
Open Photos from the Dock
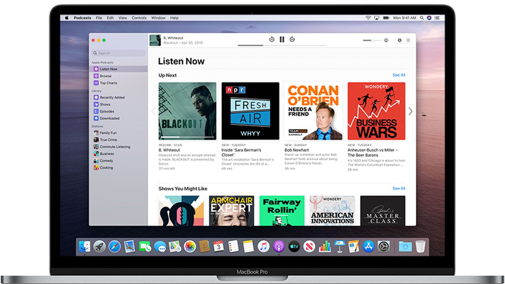coord(190,246)
